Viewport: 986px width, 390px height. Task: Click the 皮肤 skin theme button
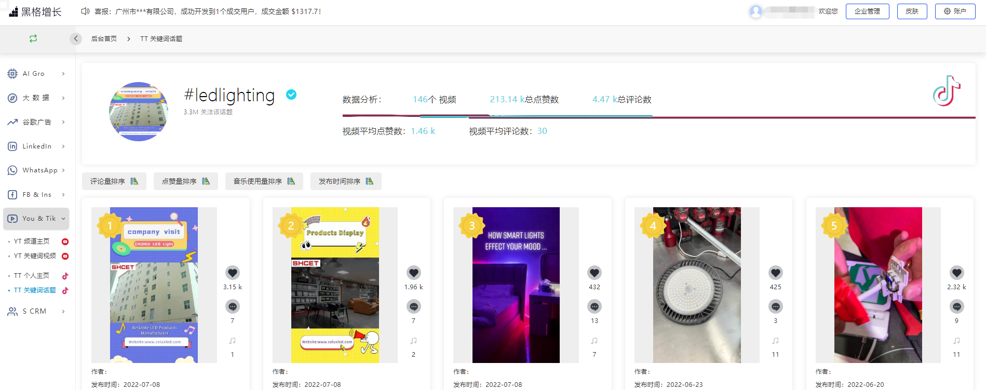(x=912, y=11)
